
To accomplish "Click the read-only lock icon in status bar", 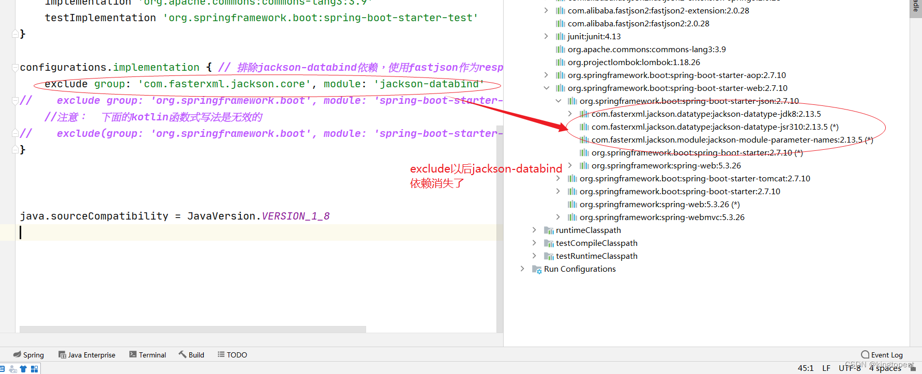I will (913, 368).
